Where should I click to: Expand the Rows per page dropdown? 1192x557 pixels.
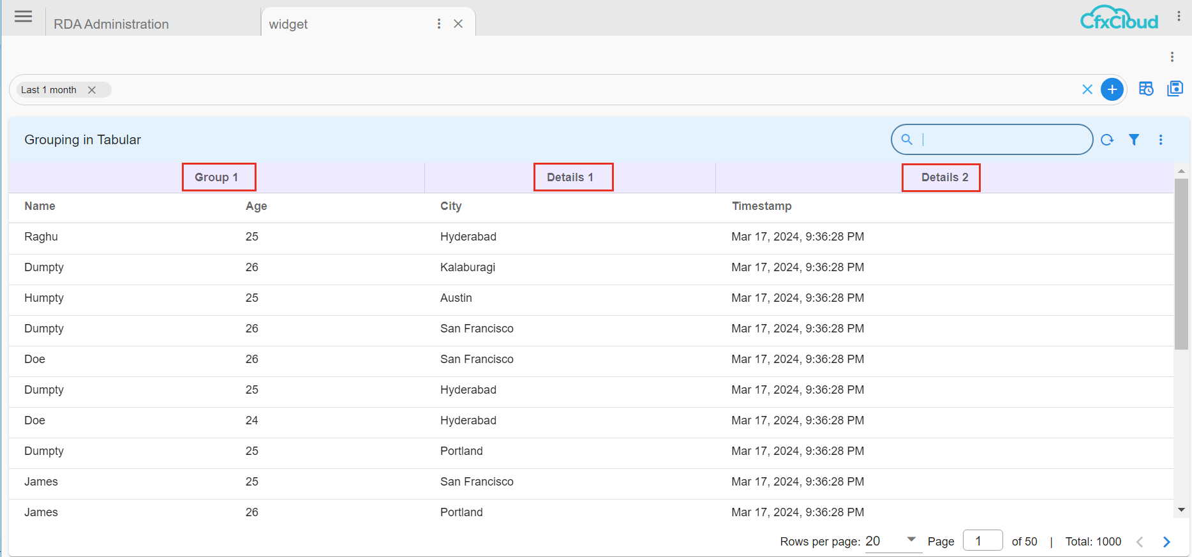point(911,540)
